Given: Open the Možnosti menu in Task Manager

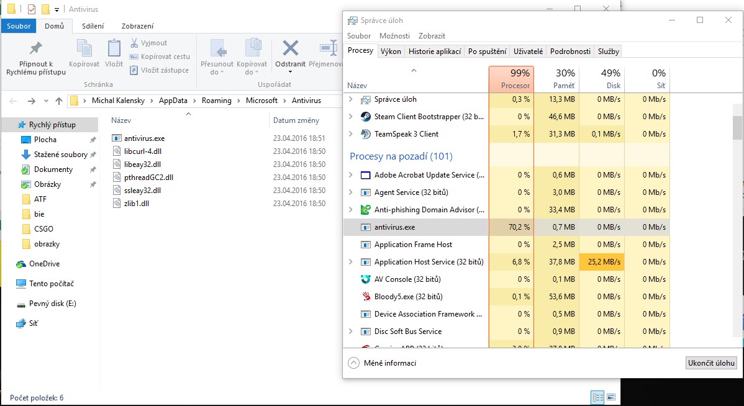Looking at the screenshot, I should (394, 36).
